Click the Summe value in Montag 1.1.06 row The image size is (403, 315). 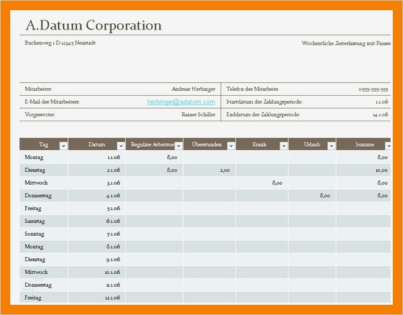363,157
